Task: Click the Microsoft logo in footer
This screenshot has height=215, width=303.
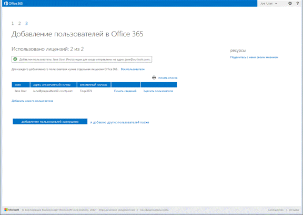Action: pyautogui.click(x=12, y=210)
